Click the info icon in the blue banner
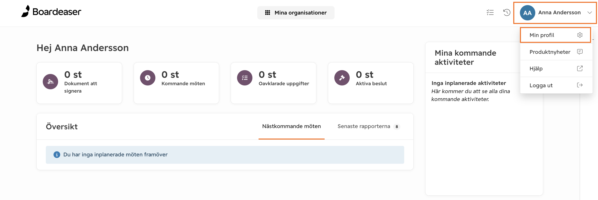The height and width of the screenshot is (200, 598). pyautogui.click(x=57, y=155)
